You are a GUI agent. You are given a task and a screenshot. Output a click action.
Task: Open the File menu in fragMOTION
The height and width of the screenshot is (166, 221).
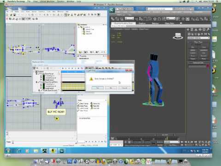7,12
